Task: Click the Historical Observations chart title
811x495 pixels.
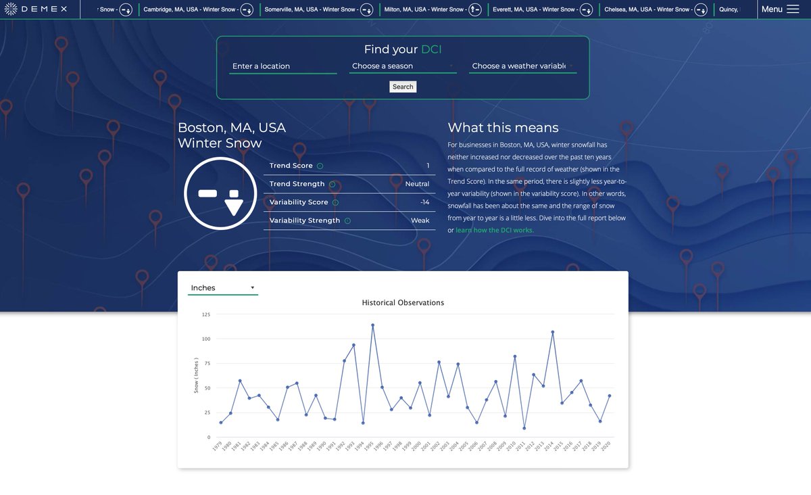Action: coord(403,303)
